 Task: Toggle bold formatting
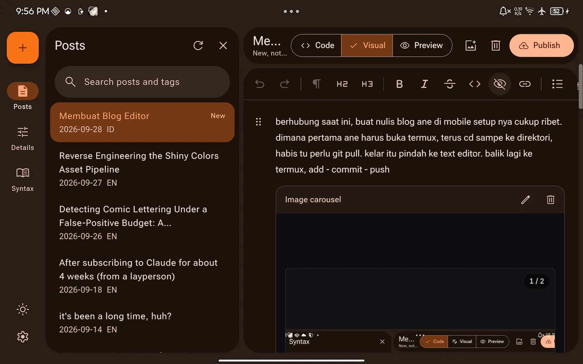tap(399, 84)
